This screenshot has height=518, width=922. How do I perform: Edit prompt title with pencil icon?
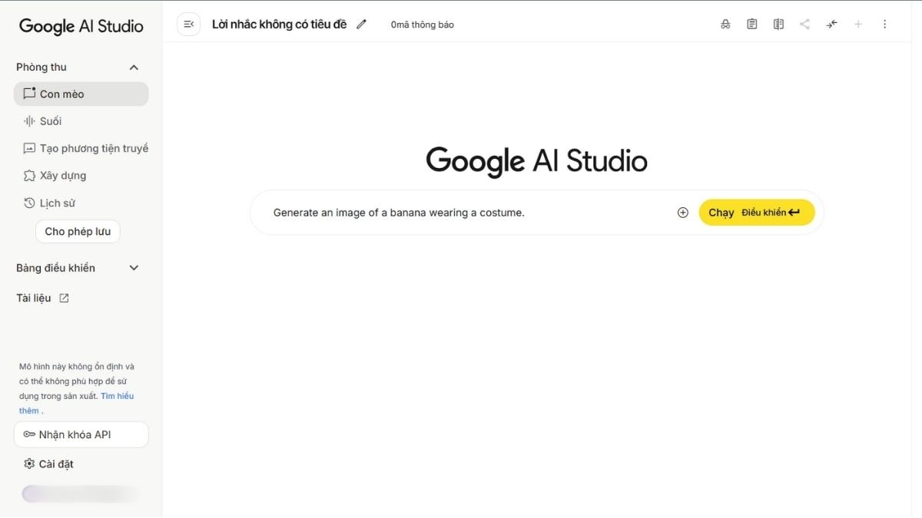pos(362,25)
